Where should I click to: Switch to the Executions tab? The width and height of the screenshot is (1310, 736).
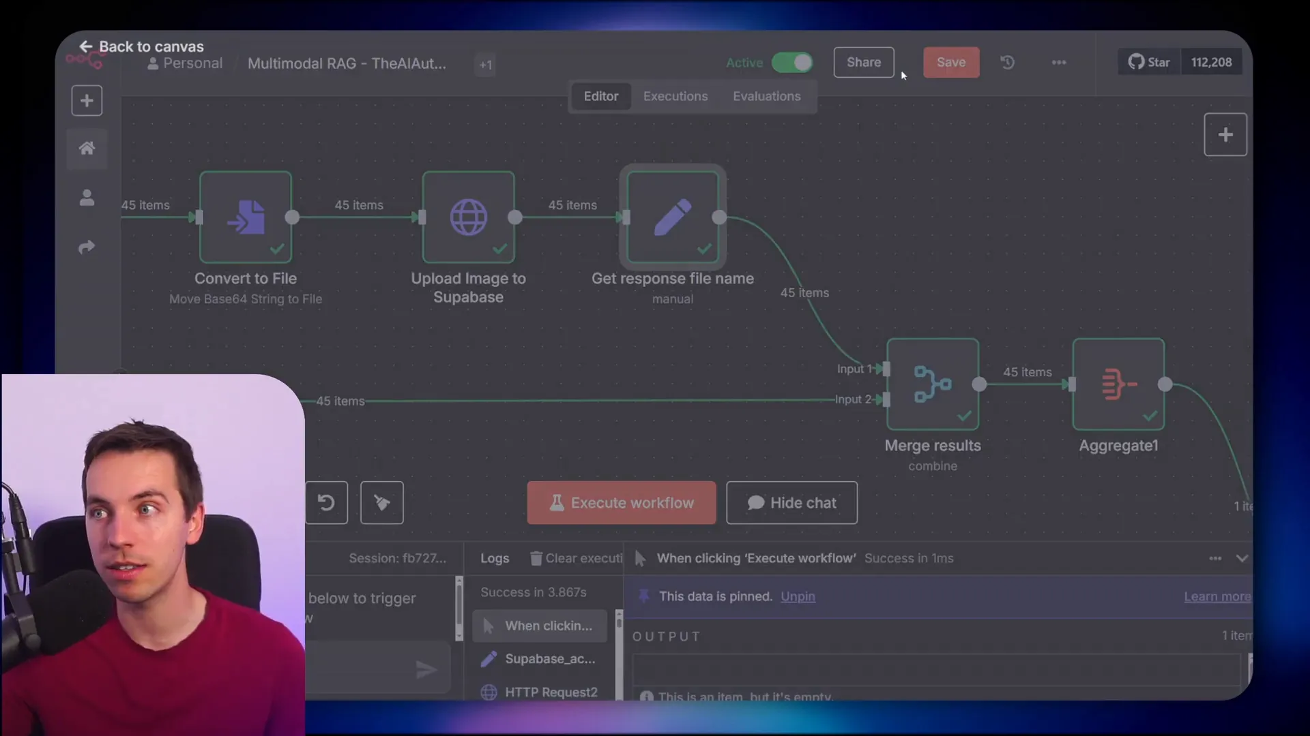[675, 96]
